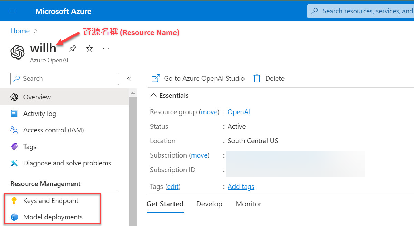Click the Model deployments cube icon
This screenshot has width=418, height=226.
(14, 217)
